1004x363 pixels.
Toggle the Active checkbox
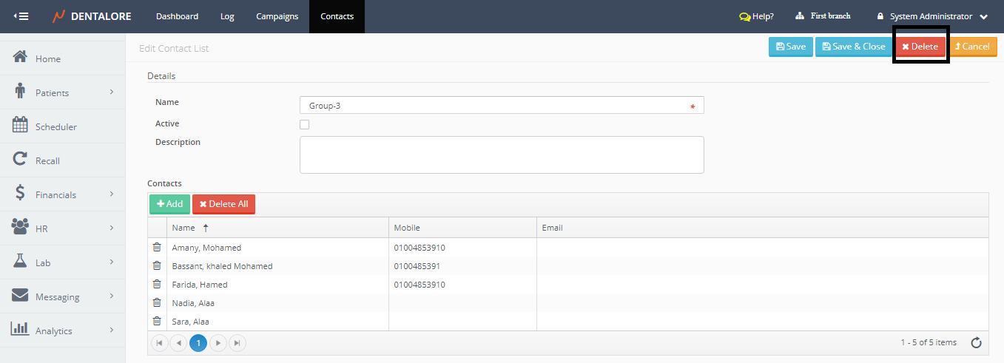pos(304,124)
